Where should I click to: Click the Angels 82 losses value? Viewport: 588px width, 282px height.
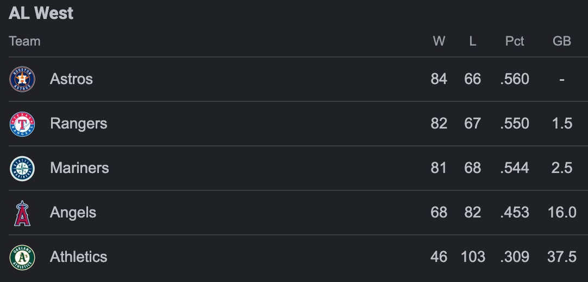(473, 213)
